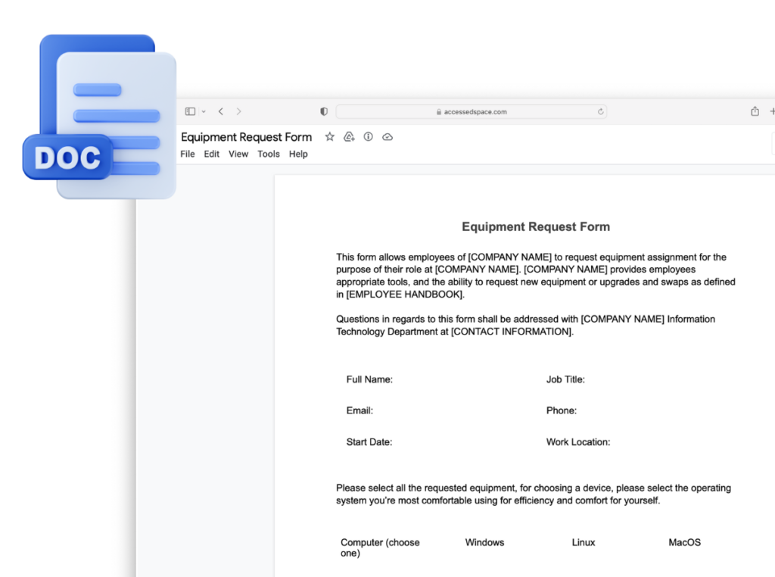Click the cloud sync status icon
The image size is (775, 577).
(387, 136)
